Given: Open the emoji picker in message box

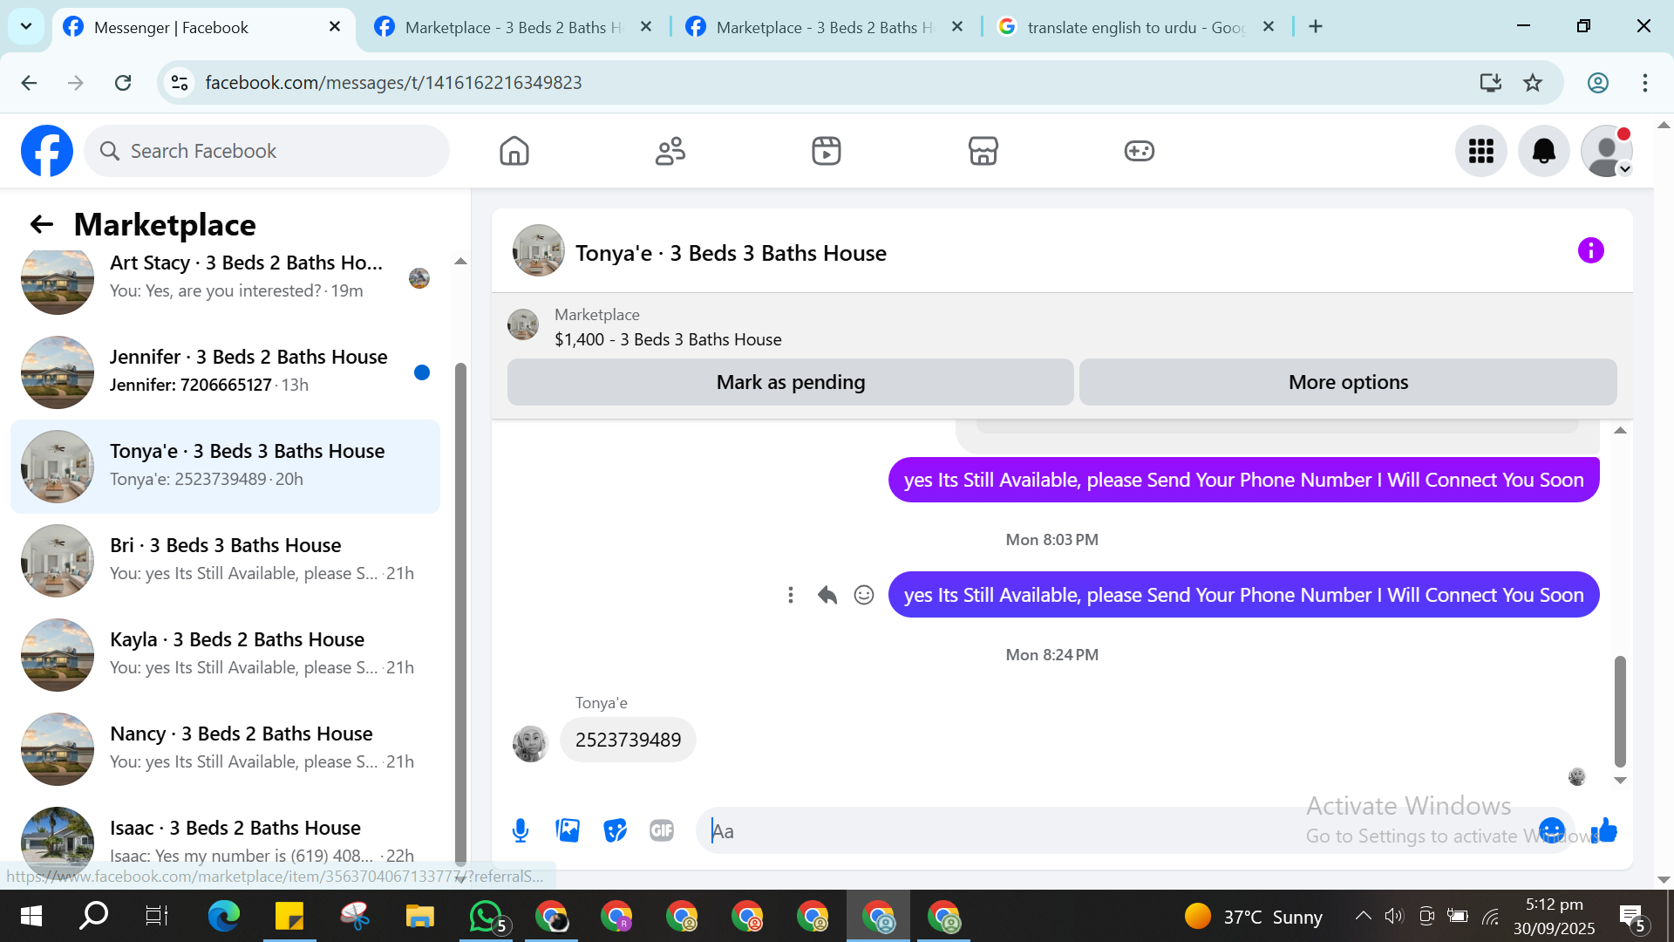Looking at the screenshot, I should coord(1552,830).
